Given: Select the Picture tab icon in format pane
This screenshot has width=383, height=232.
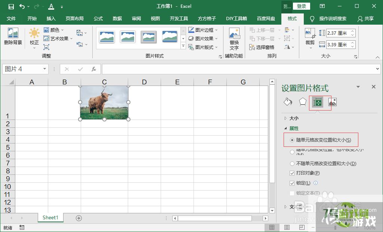Looking at the screenshot, I should pyautogui.click(x=333, y=102).
